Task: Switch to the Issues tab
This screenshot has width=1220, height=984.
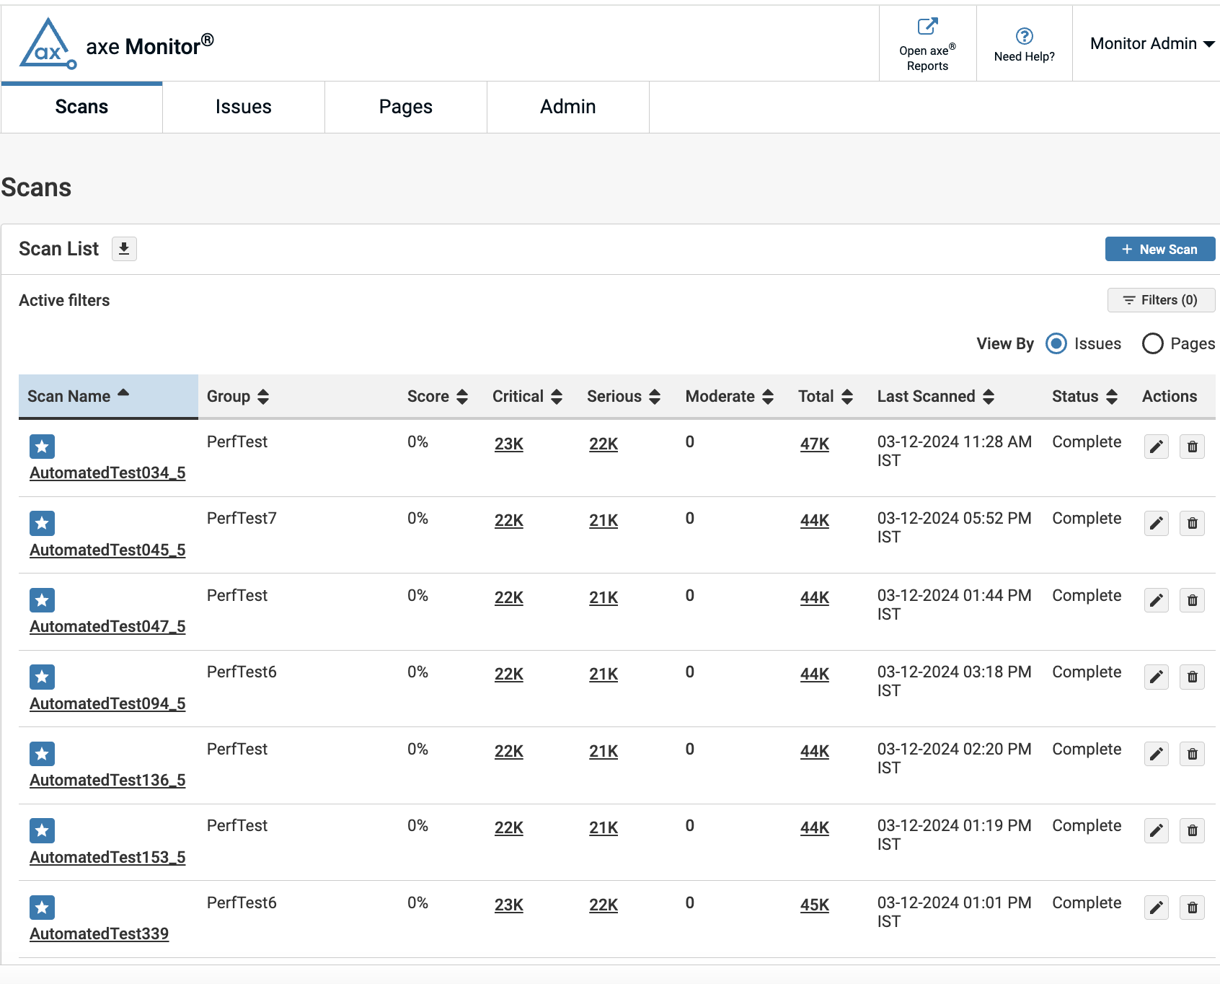Action: pyautogui.click(x=243, y=107)
